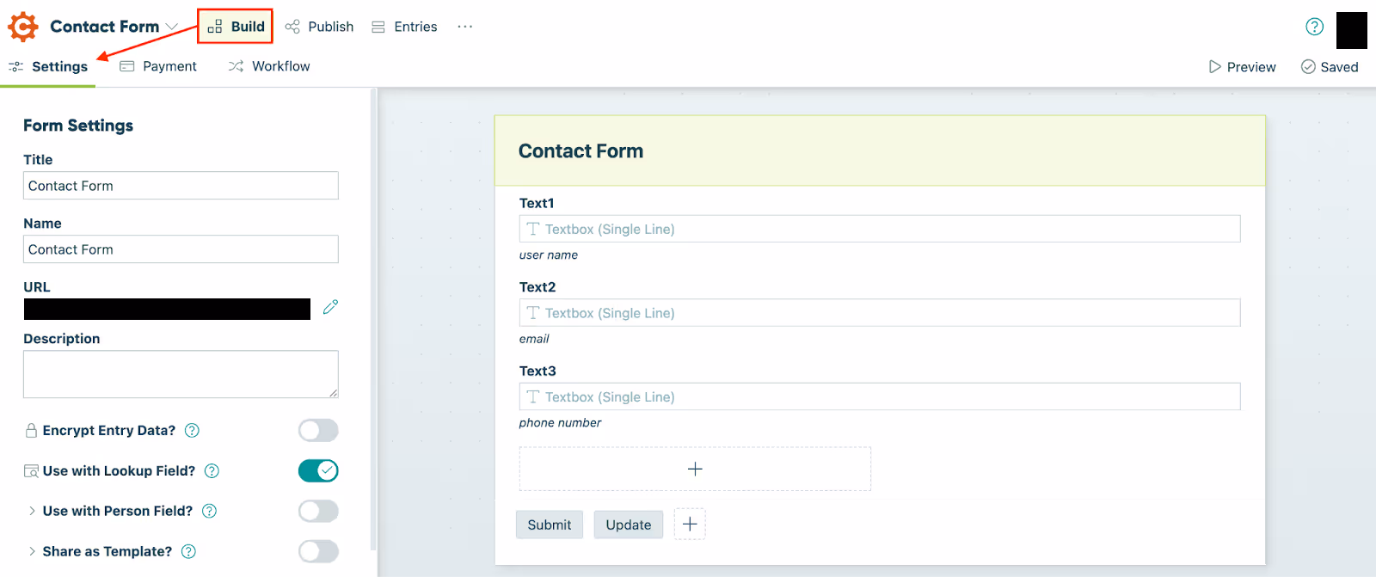Expand the Share as Template section

pyautogui.click(x=33, y=551)
